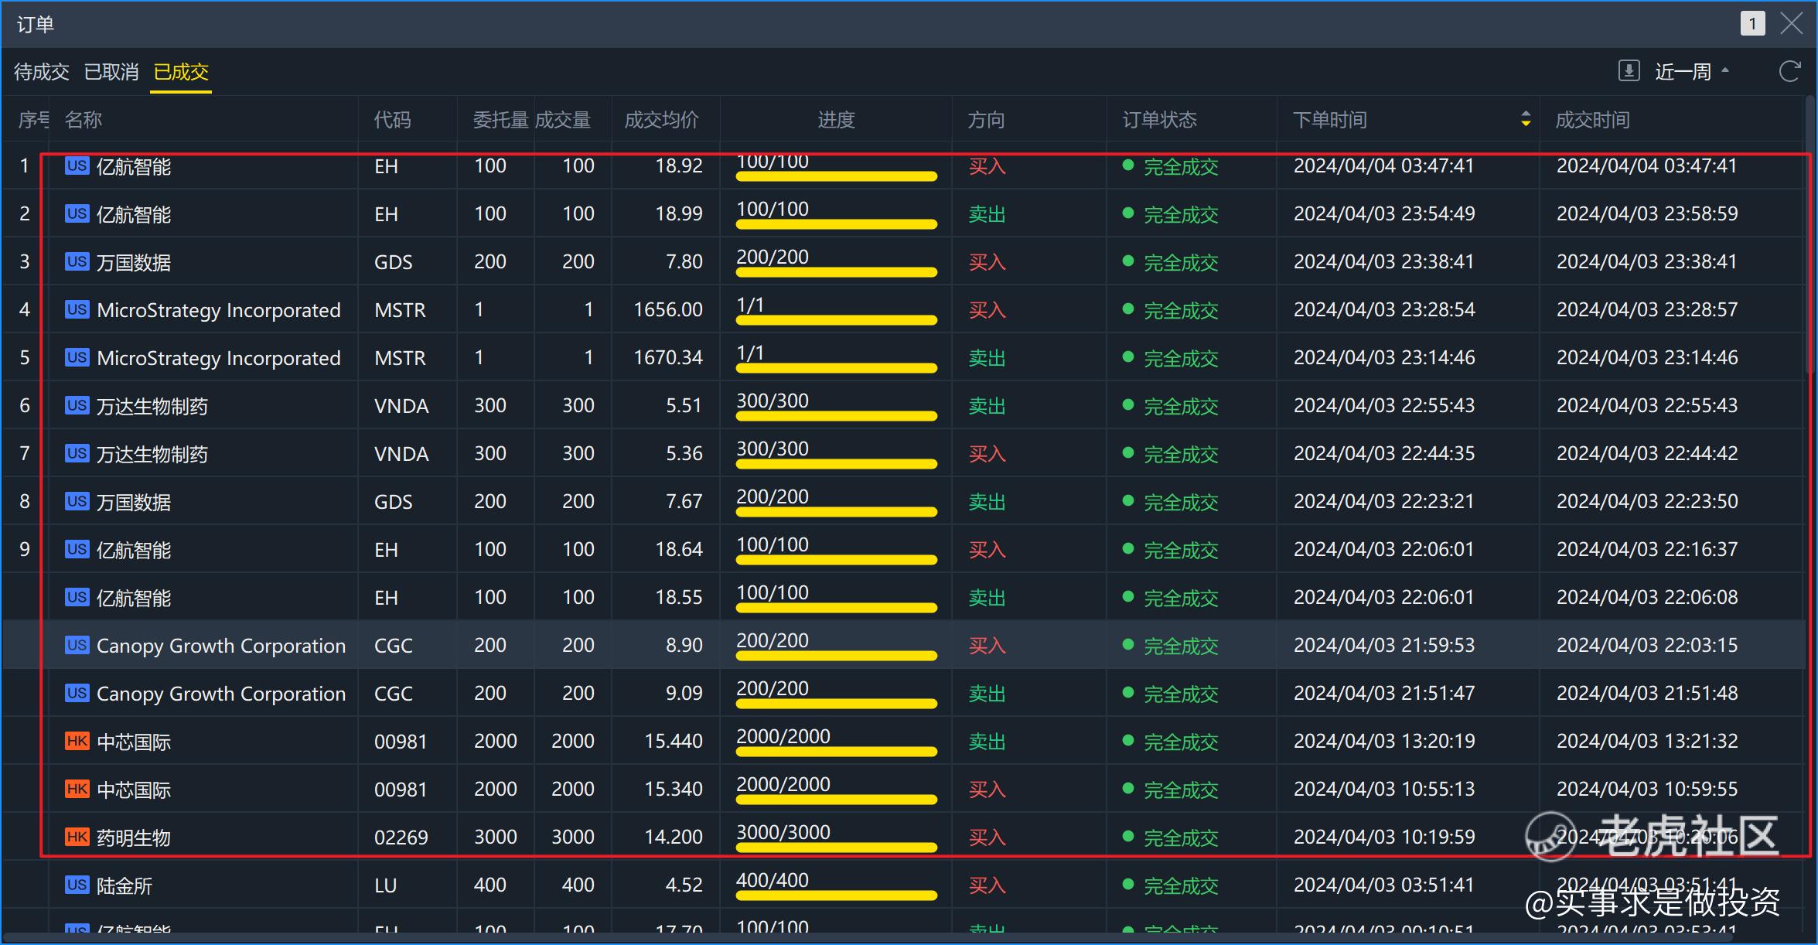Click the refresh orders icon
This screenshot has height=945, width=1818.
[1789, 71]
